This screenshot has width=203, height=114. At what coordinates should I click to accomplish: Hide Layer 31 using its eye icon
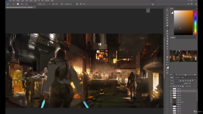171,93
